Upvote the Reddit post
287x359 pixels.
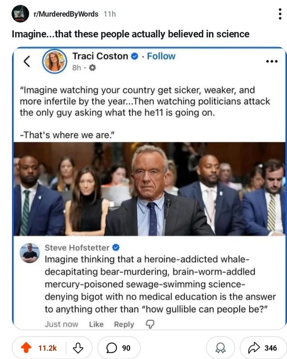[26, 348]
